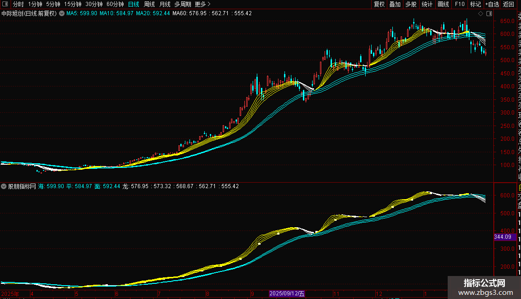521x299 pixels.
Task: Open the 多股 multi-stock view
Action: coord(411,4)
